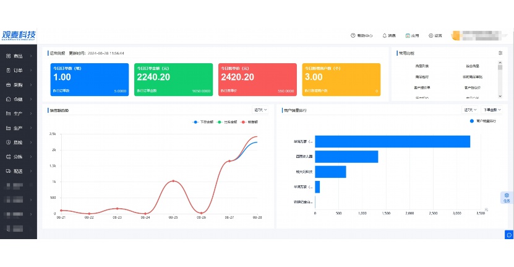Open the 应用 apps icon in header
Image resolution: width=514 pixels, height=267 pixels.
tap(408, 35)
